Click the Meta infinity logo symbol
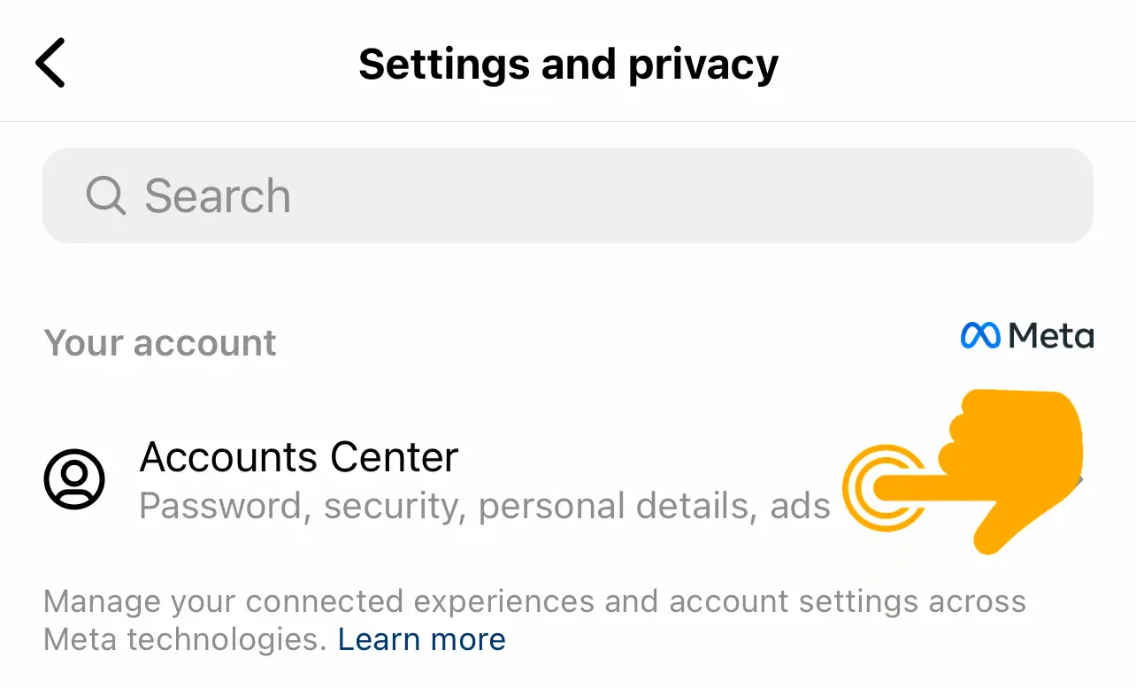Screen dimensions: 1136x688 coord(980,336)
